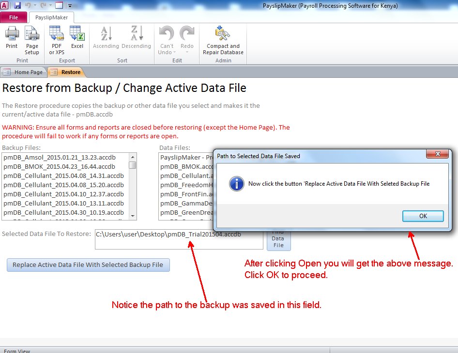Viewport: 458px width, 353px height.
Task: Click the Redo icon
Action: pos(187,33)
